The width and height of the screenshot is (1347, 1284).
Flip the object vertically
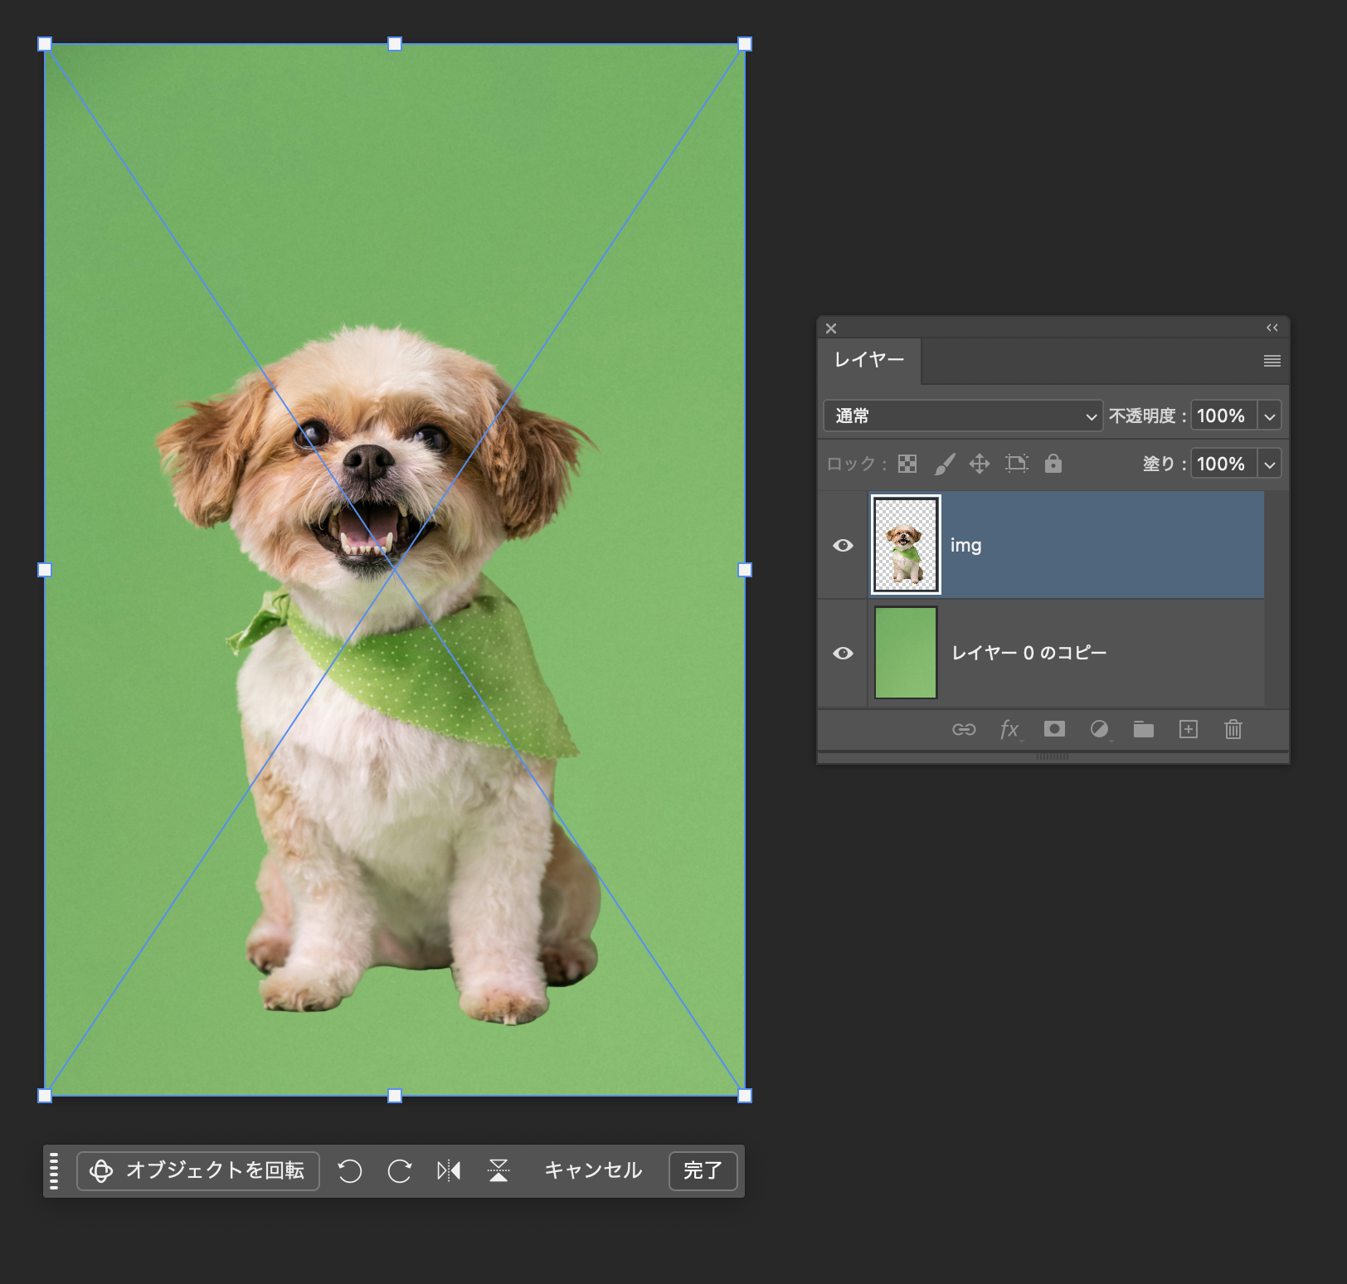(498, 1171)
